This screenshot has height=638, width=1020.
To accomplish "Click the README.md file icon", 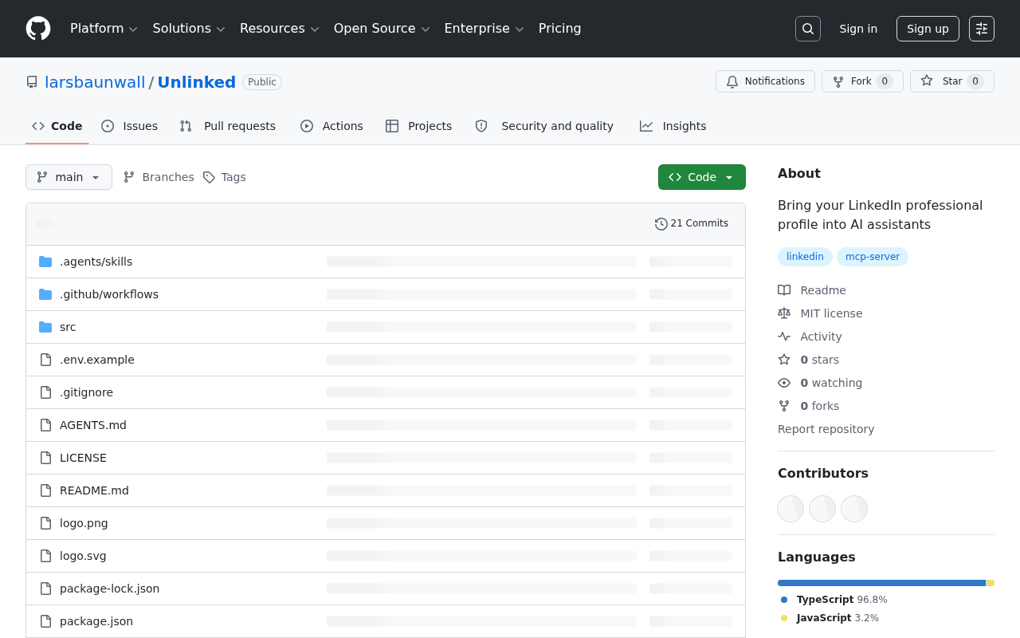I will (x=45, y=490).
